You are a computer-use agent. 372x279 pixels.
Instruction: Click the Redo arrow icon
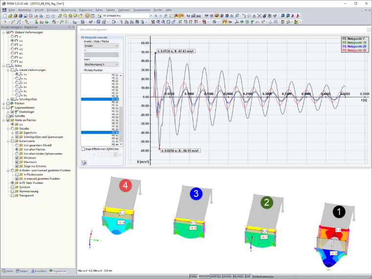tap(53, 16)
